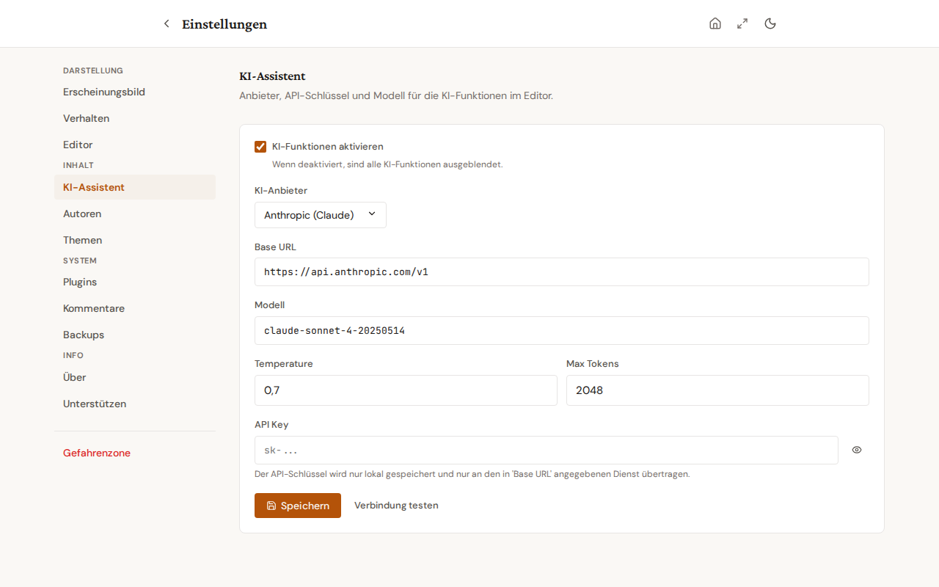
Task: Edit the Temperature value field
Action: [x=406, y=390]
